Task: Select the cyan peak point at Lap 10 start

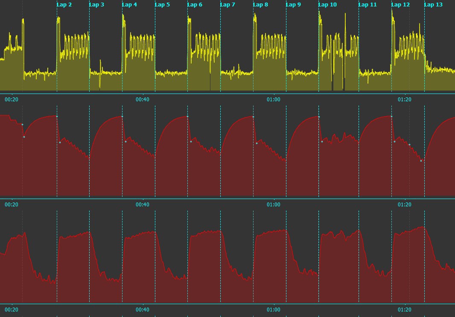Action: pos(319,117)
